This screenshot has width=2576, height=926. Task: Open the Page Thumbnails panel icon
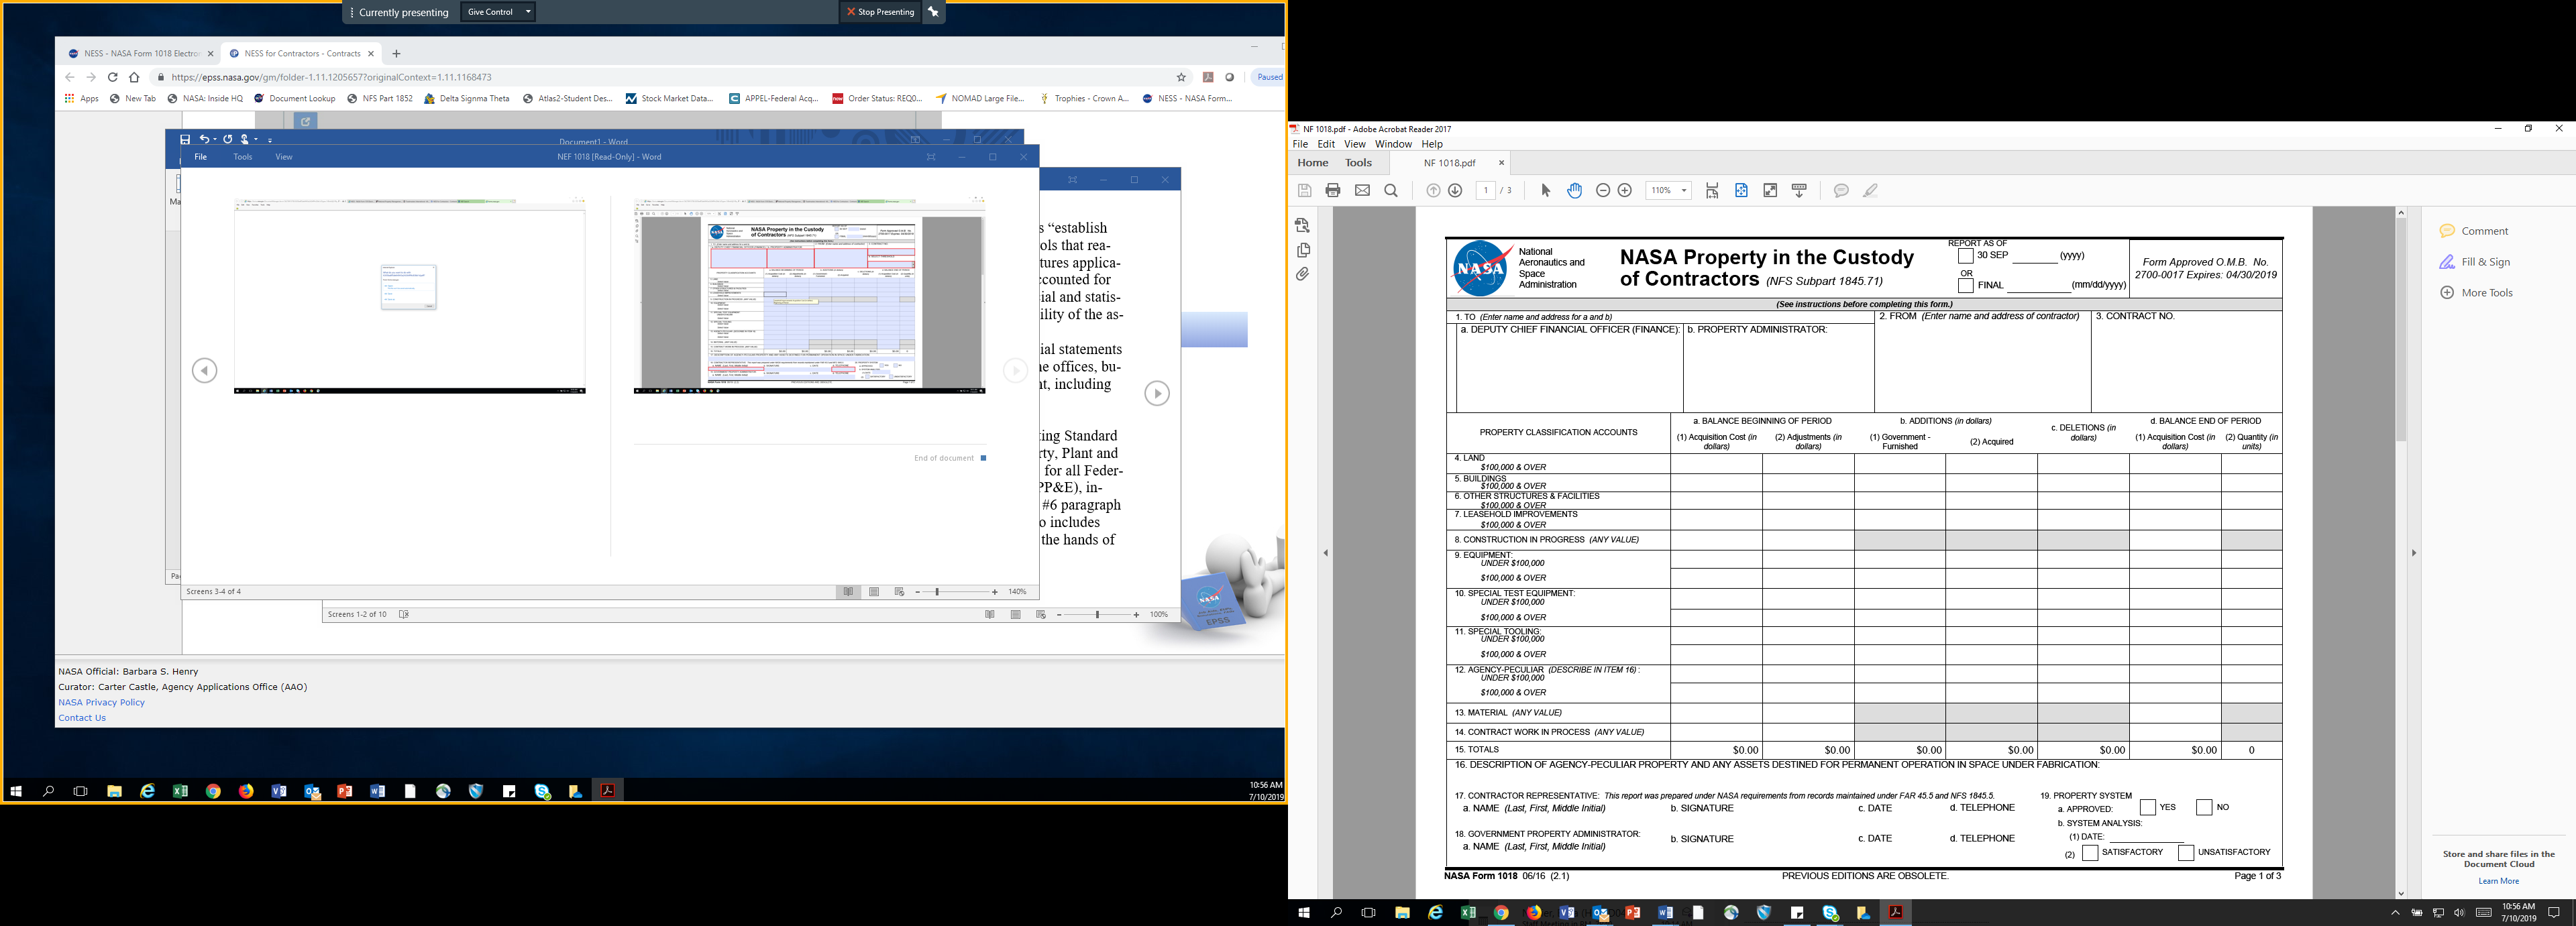pyautogui.click(x=1302, y=250)
